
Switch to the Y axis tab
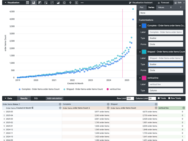point(181,7)
